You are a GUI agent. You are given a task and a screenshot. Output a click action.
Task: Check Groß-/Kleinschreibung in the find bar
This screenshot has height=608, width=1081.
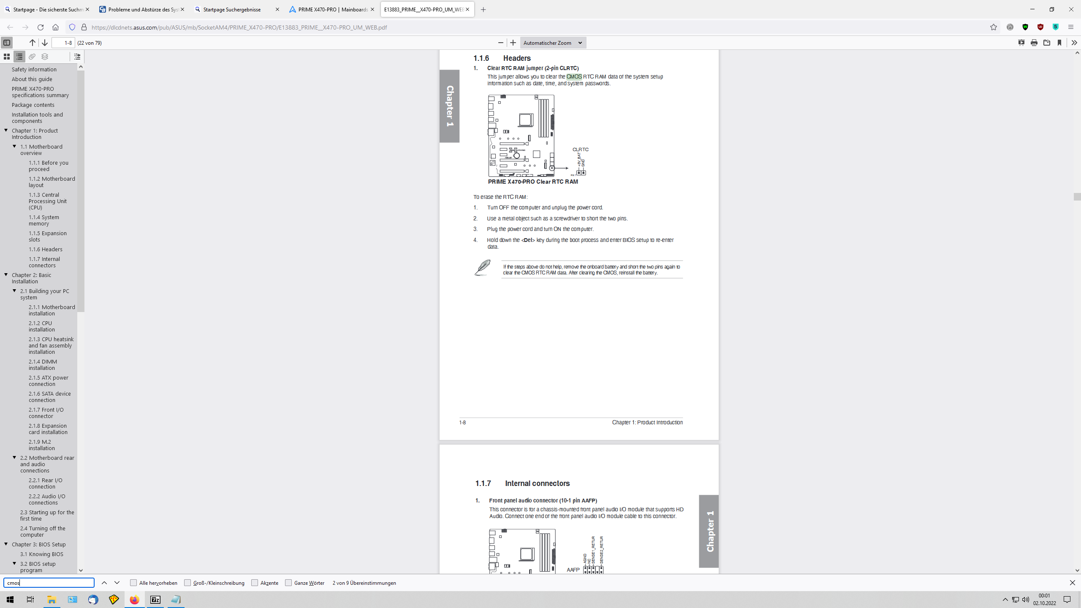point(187,583)
